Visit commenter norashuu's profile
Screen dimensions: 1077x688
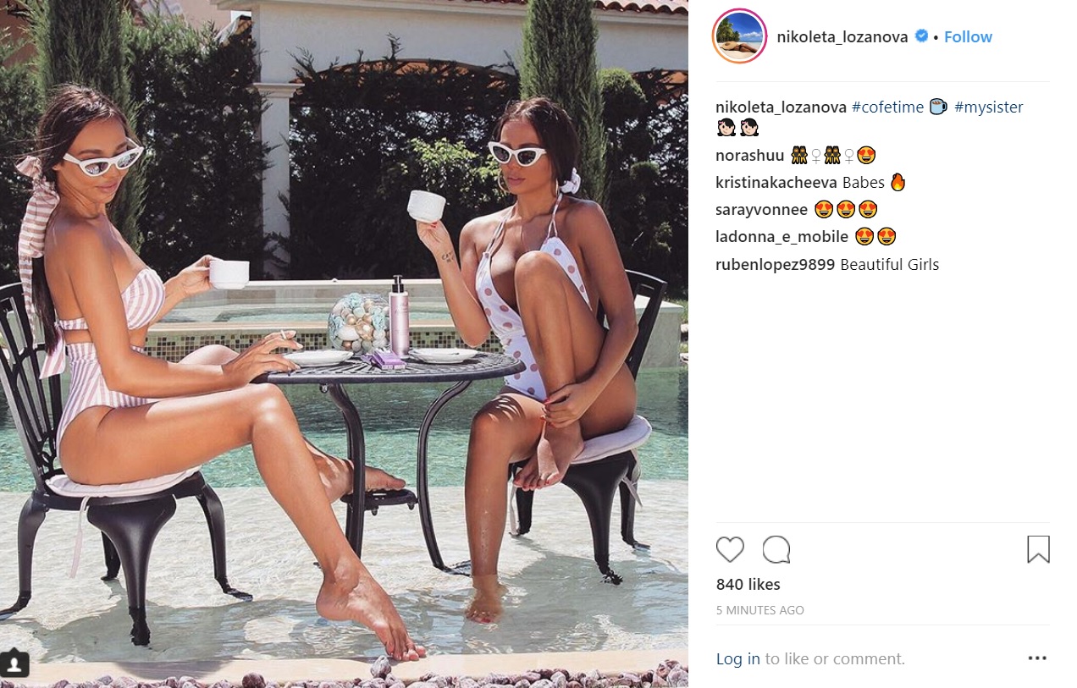(x=749, y=155)
